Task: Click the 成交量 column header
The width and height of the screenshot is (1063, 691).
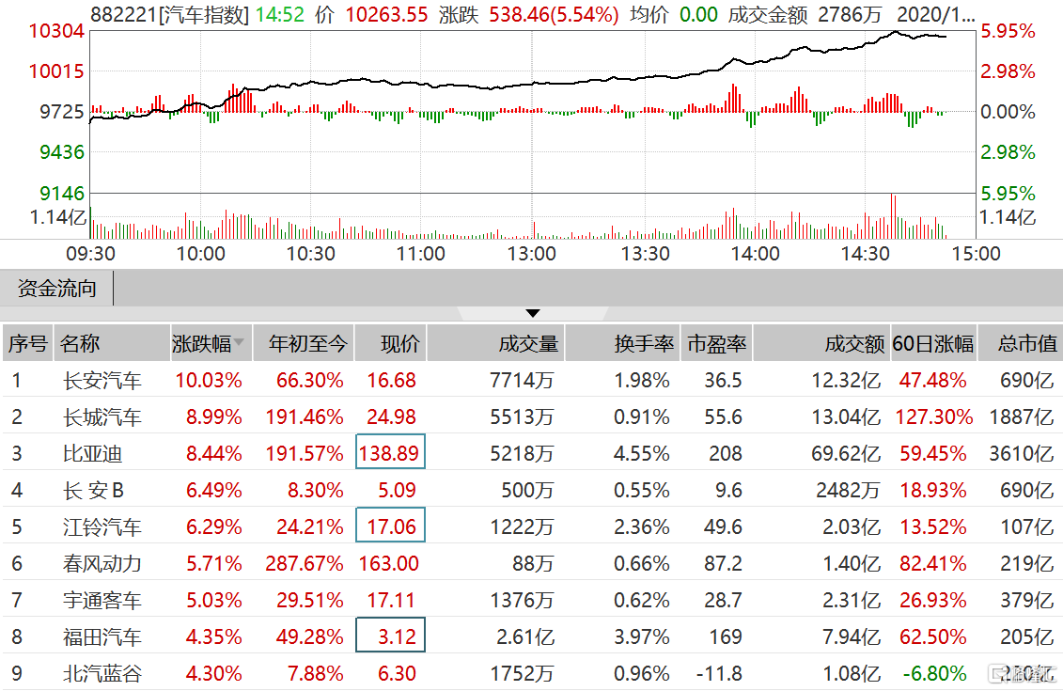Action: tap(527, 344)
